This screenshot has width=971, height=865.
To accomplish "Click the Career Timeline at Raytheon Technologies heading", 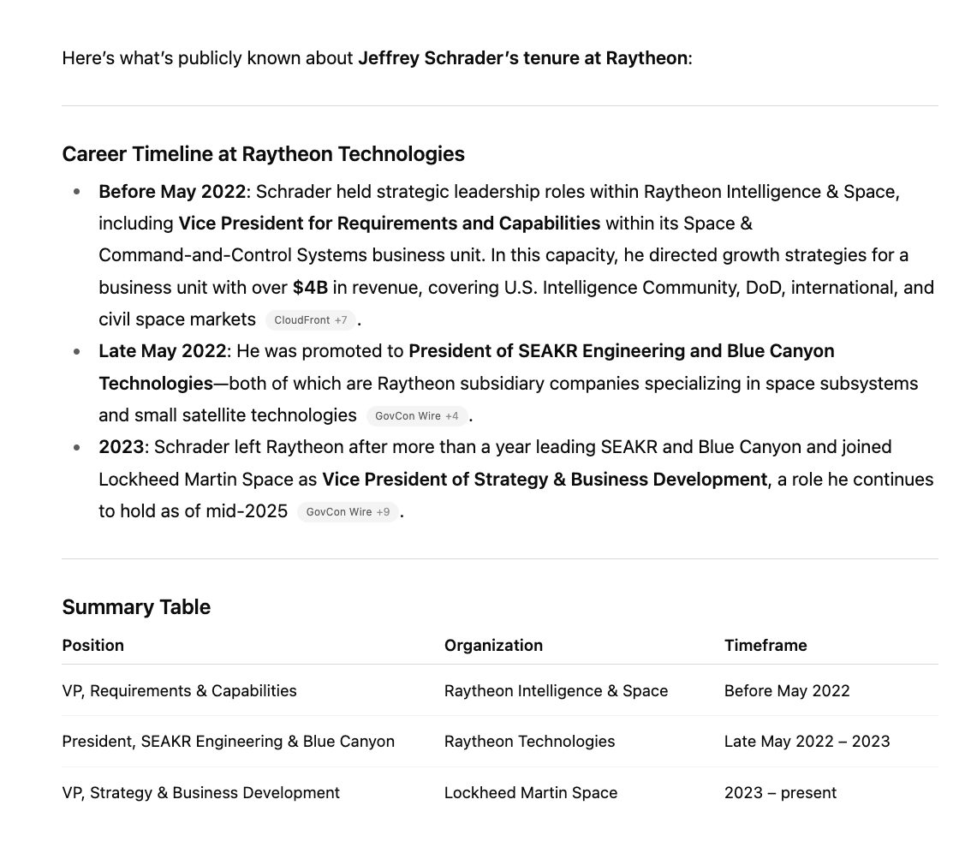I will click(263, 154).
